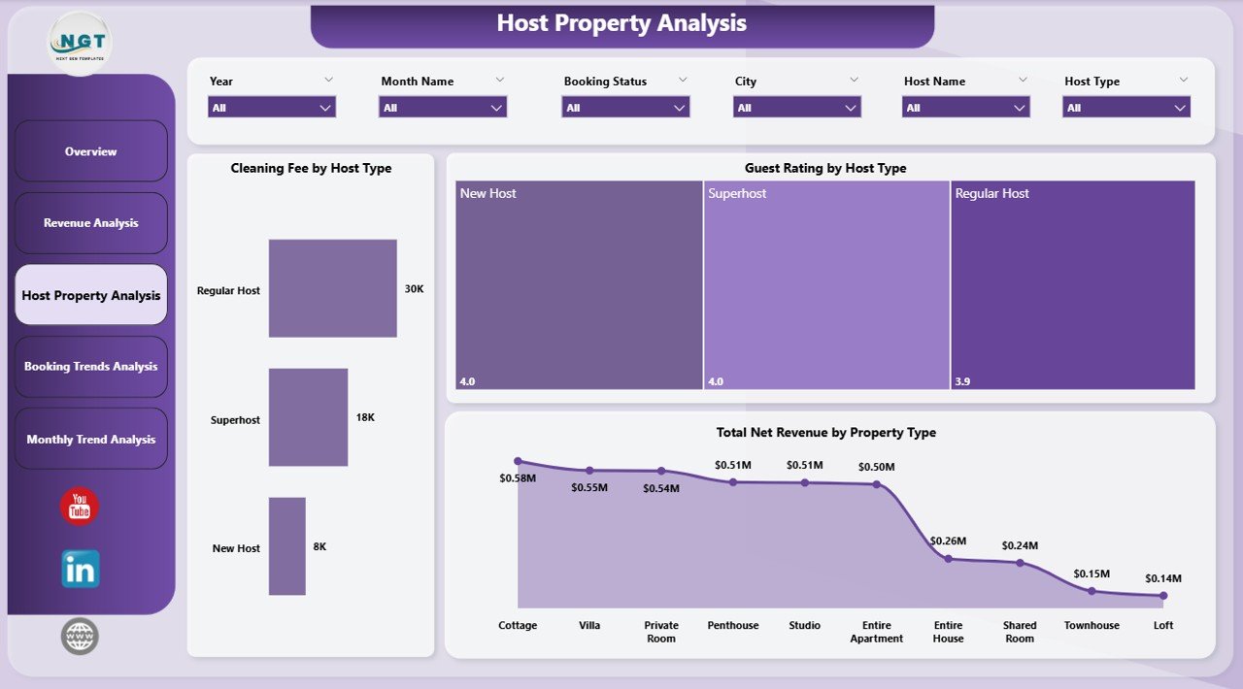
Task: Click the Superhost bar showing 18K
Action: tap(308, 416)
